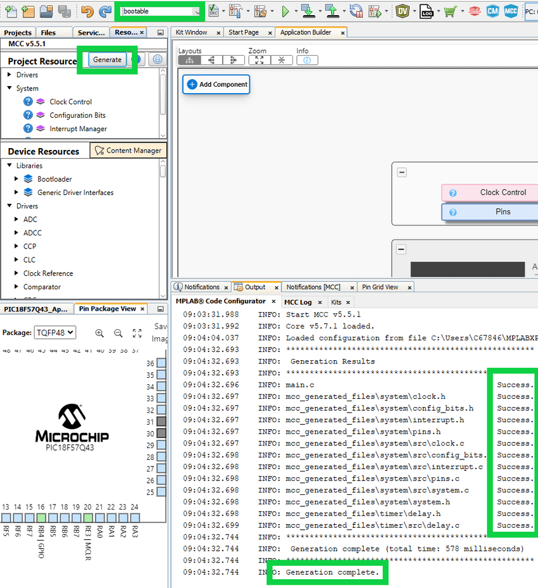
Task: Open the bootable configuration dropdown
Action: point(197,11)
